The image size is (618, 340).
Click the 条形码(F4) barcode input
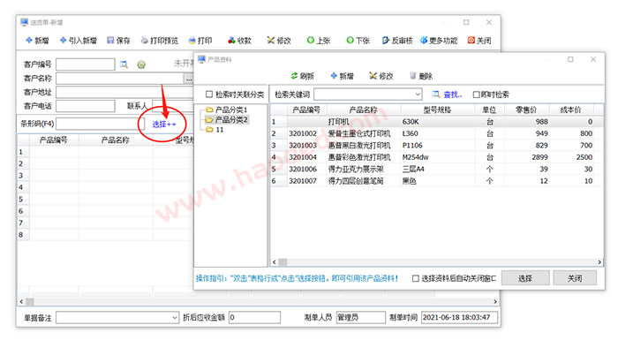pyautogui.click(x=100, y=124)
